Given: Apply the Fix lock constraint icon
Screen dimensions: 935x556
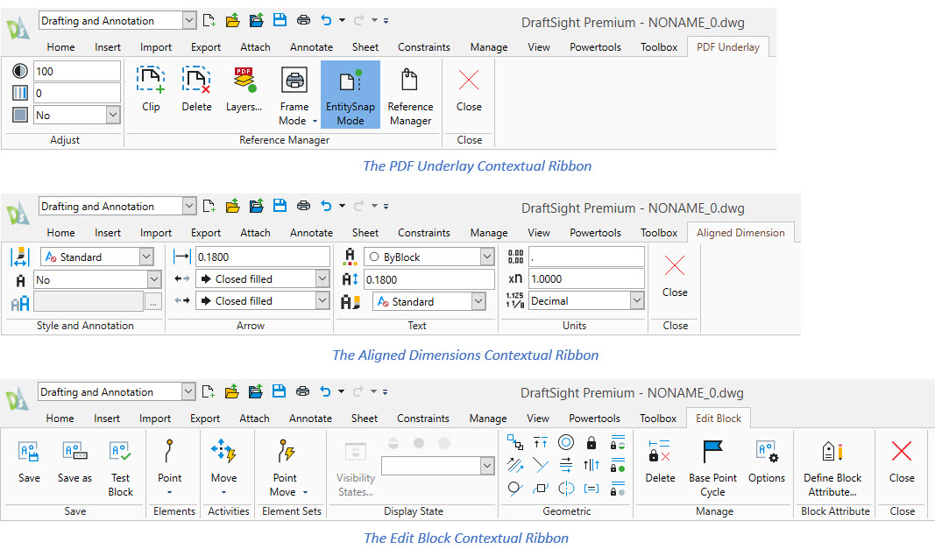Looking at the screenshot, I should pyautogui.click(x=591, y=443).
